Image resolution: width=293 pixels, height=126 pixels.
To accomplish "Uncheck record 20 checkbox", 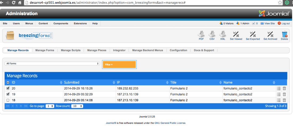I will (8, 88).
